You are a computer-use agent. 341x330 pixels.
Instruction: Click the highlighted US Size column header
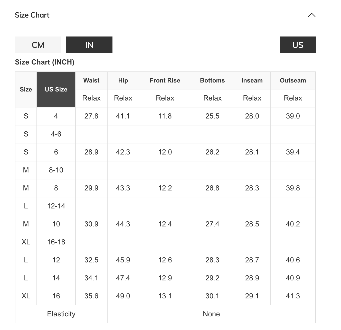[x=56, y=89]
